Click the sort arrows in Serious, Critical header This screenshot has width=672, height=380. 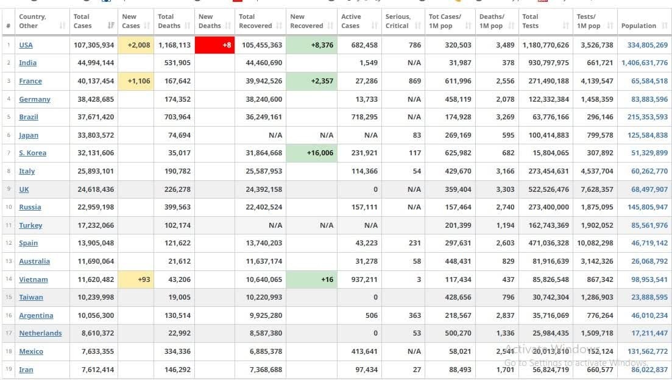[417, 26]
